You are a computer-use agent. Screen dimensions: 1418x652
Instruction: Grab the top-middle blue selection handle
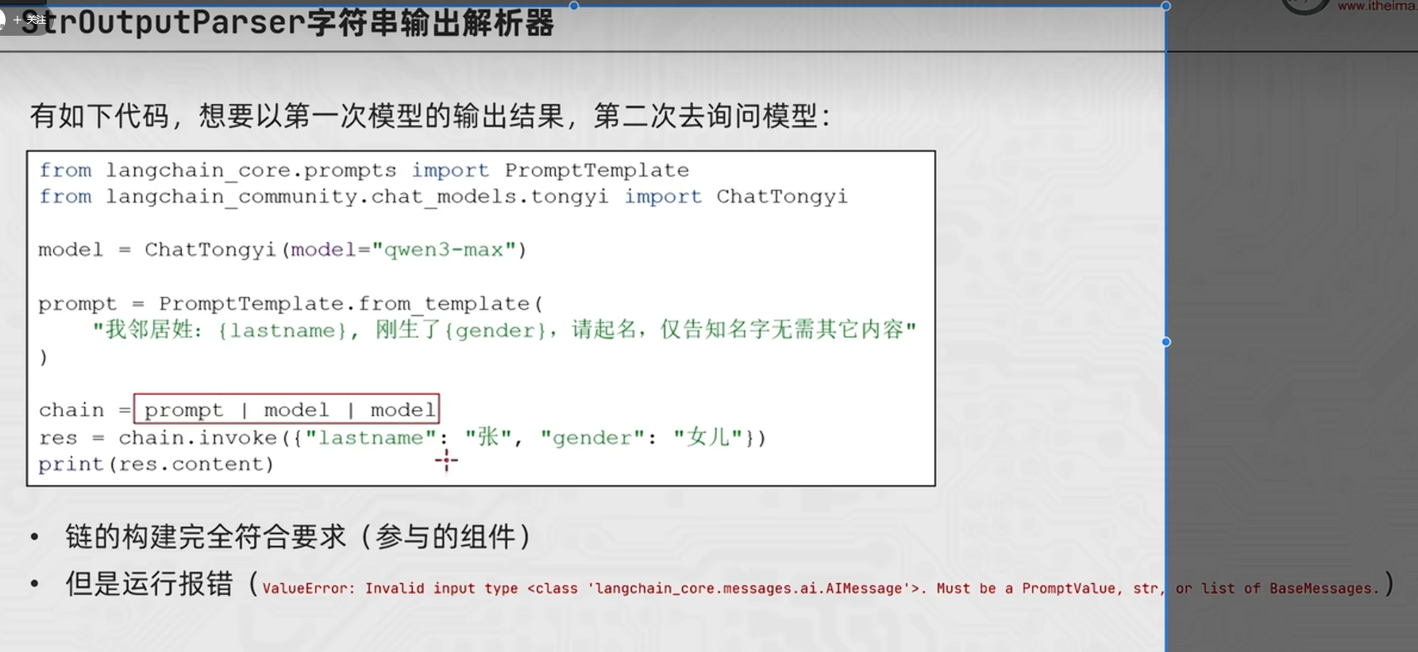(x=574, y=6)
